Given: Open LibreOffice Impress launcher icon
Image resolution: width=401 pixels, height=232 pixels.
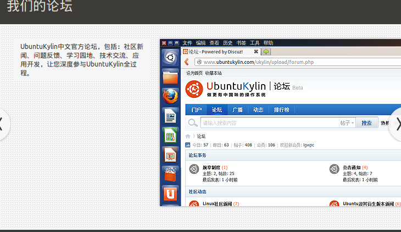Looking at the screenshot, I should tap(170, 154).
